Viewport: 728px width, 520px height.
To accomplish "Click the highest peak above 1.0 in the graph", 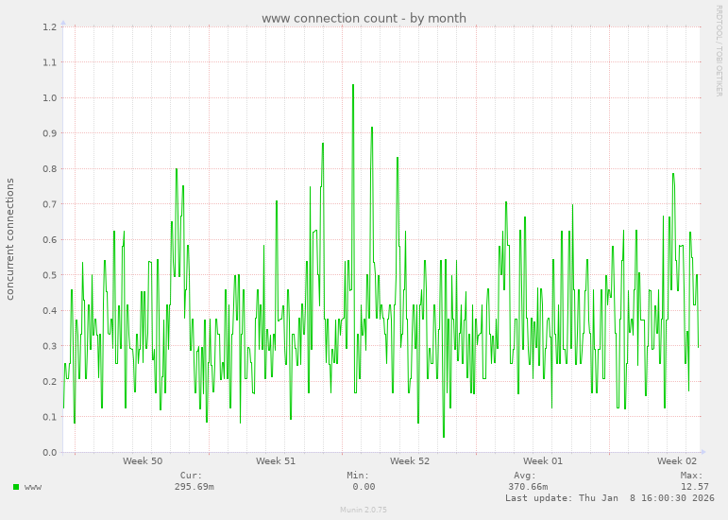I will pos(353,85).
